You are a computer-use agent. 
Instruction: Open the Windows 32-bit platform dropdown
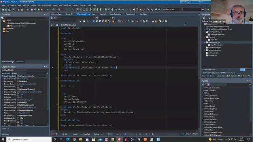(172, 9)
